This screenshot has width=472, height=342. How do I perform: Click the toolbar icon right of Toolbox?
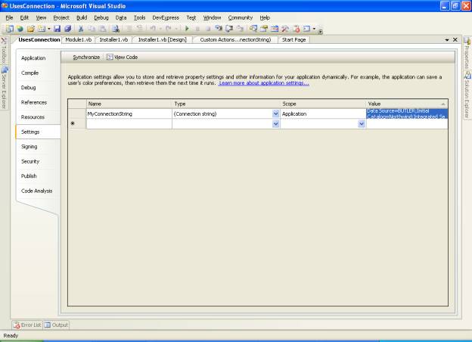(x=296, y=29)
